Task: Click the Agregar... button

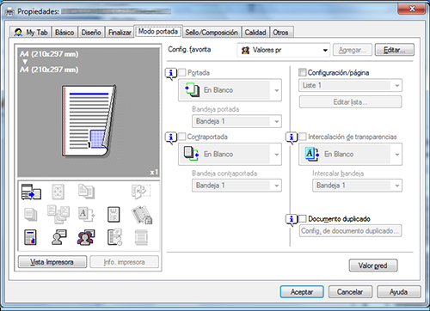Action: point(353,50)
